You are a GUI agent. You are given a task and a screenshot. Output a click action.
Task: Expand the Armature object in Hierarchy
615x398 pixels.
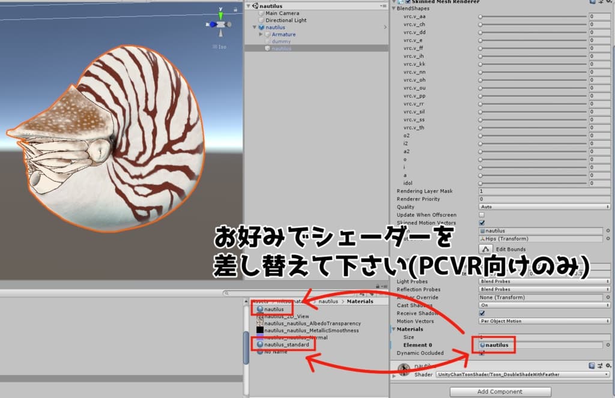(x=261, y=34)
